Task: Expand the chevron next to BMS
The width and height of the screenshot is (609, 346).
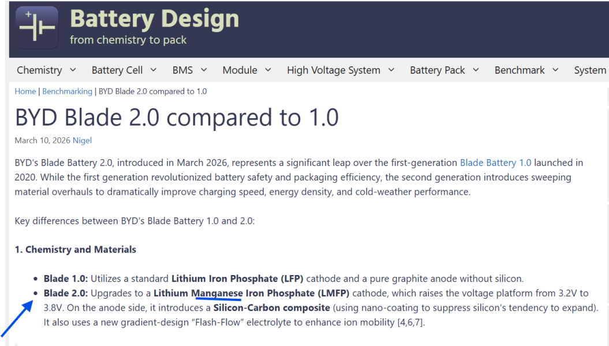Action: point(204,70)
